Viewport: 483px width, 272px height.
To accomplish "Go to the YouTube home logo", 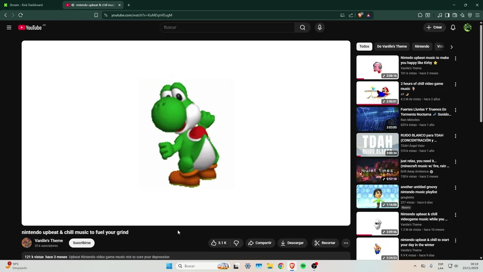I will [x=30, y=27].
